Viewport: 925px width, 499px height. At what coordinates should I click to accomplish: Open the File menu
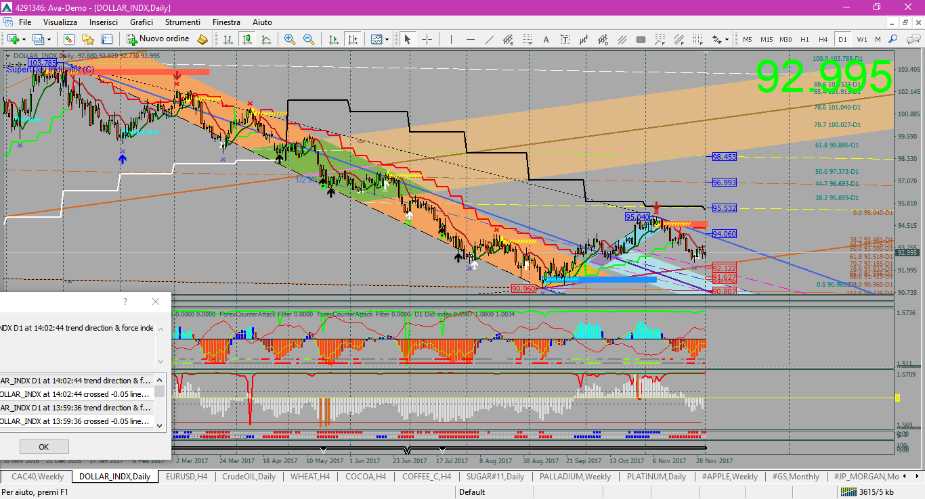click(25, 22)
